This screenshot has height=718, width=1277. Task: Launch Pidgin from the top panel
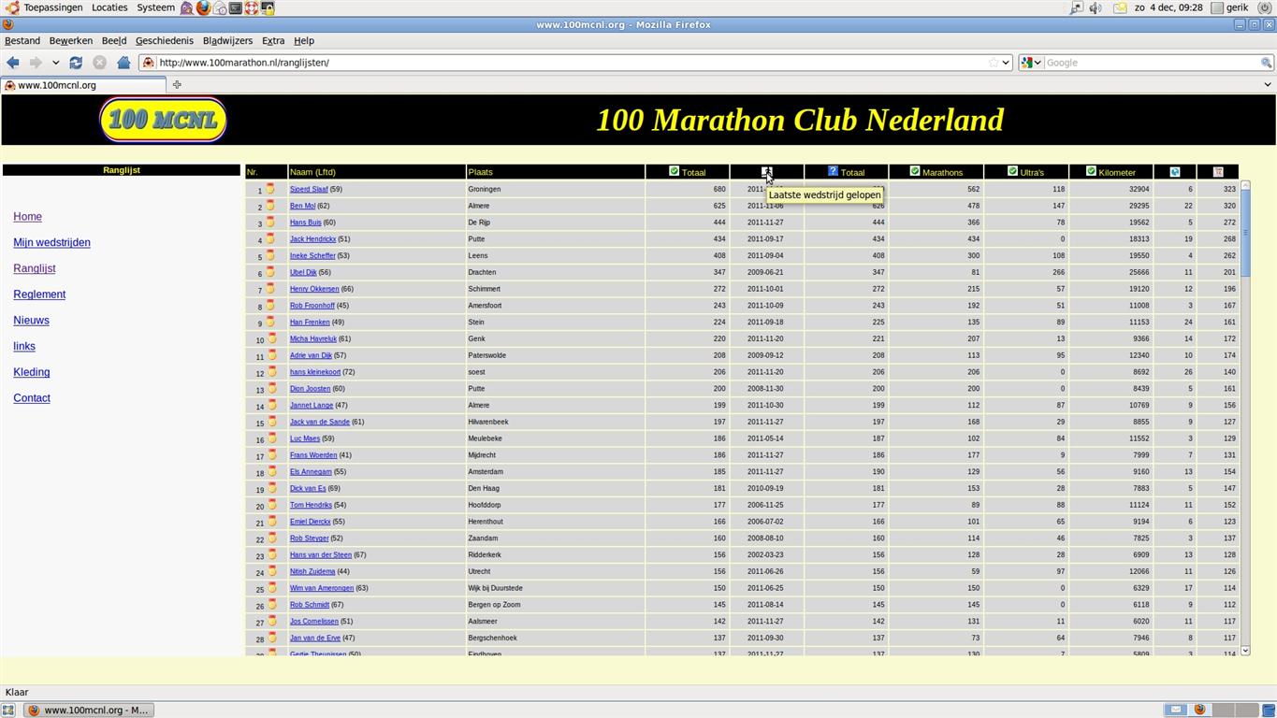(187, 8)
